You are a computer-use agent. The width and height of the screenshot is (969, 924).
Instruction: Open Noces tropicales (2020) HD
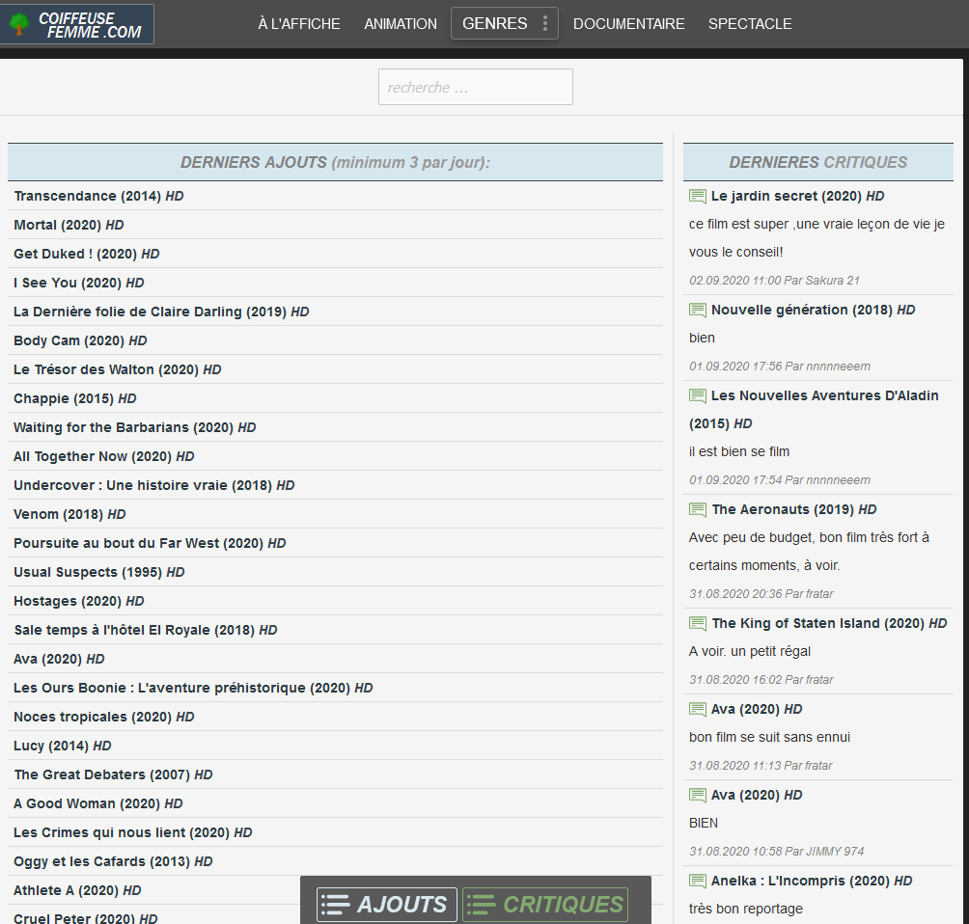coord(104,717)
